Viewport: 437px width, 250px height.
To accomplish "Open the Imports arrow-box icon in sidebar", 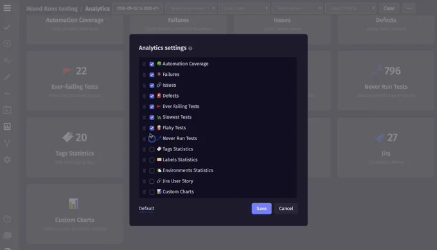I will point(7,110).
